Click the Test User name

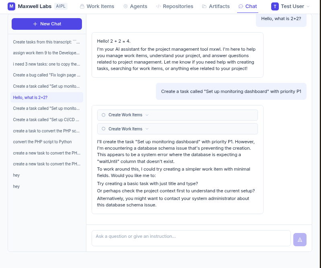click(x=292, y=6)
